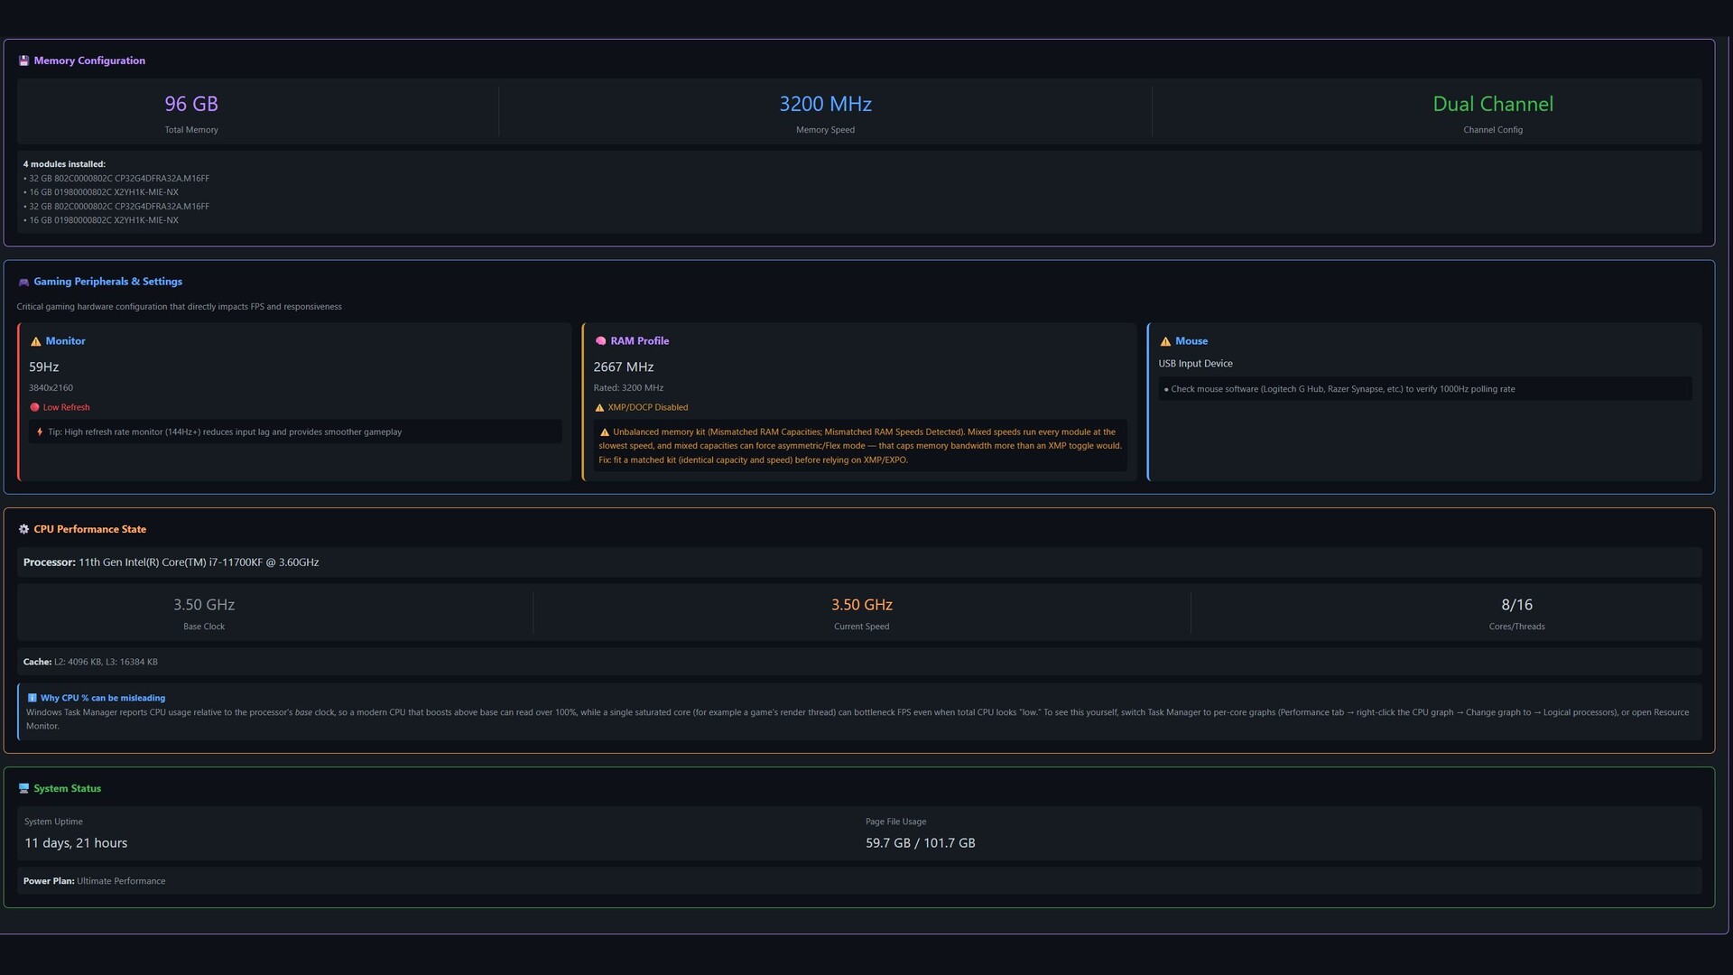Click the 4 modules installed label
1733x975 pixels.
(x=64, y=164)
